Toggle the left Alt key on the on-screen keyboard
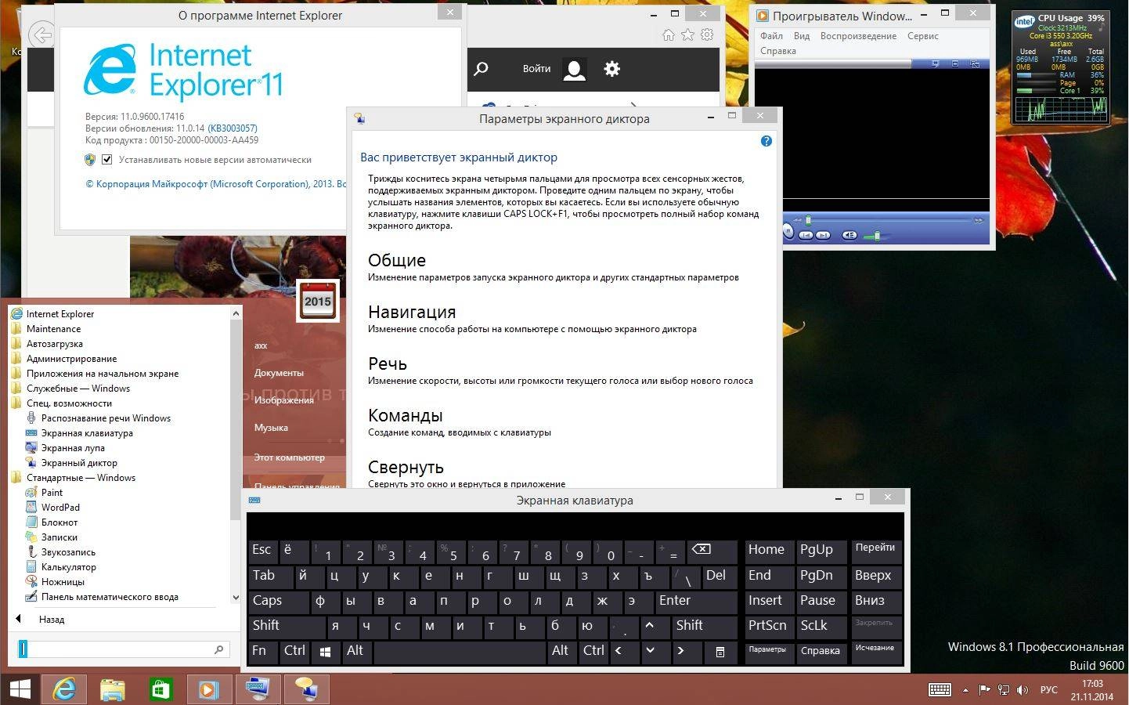The height and width of the screenshot is (705, 1129). pos(357,651)
